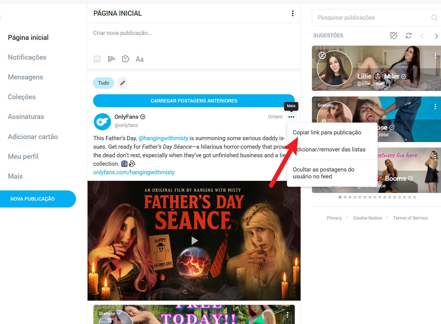Add a quiz using the question icon

click(x=126, y=59)
